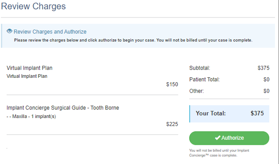Image resolution: width=279 pixels, height=164 pixels.
Task: Click the $375 subtotal amount
Action: tap(263, 68)
